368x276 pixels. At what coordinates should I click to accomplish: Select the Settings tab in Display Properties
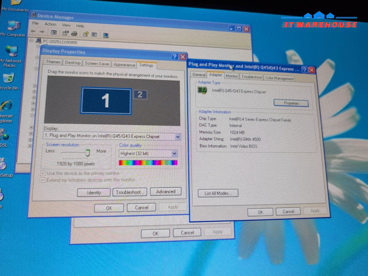pyautogui.click(x=146, y=65)
